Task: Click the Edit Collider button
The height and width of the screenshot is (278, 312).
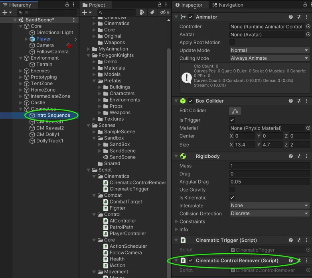Action: tap(235, 111)
